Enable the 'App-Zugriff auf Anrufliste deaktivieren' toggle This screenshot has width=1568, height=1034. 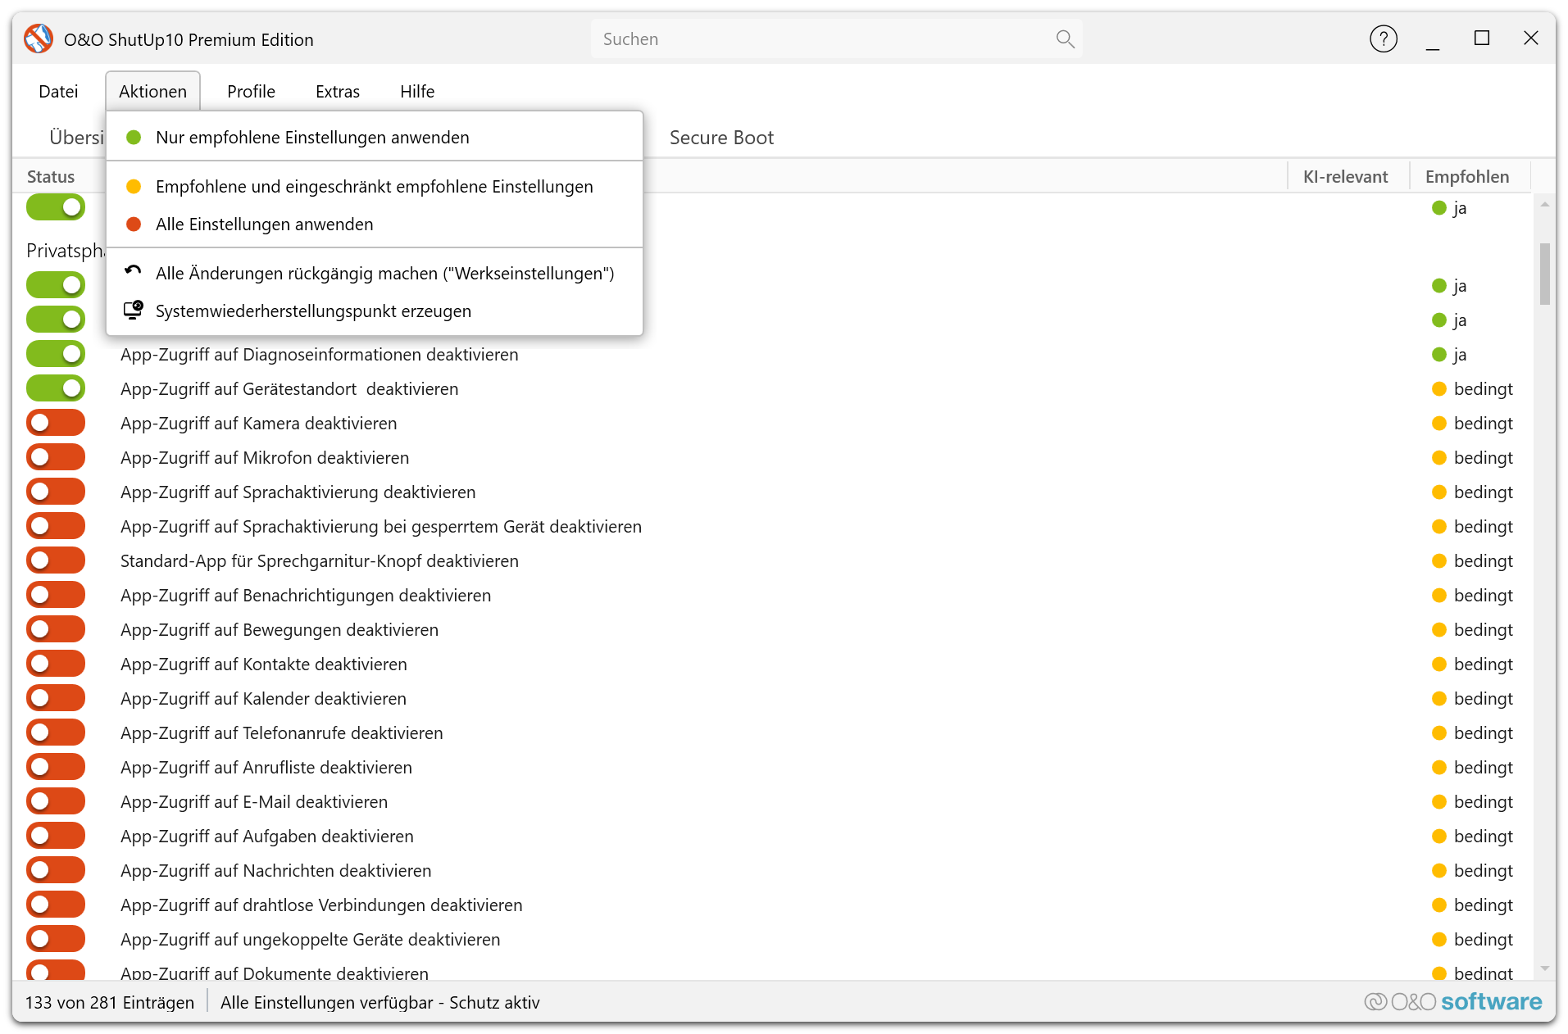click(56, 767)
